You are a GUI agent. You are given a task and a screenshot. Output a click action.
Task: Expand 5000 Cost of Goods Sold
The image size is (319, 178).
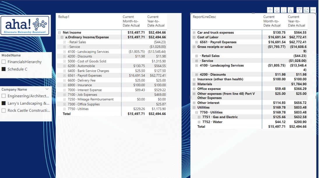tap(64, 61)
